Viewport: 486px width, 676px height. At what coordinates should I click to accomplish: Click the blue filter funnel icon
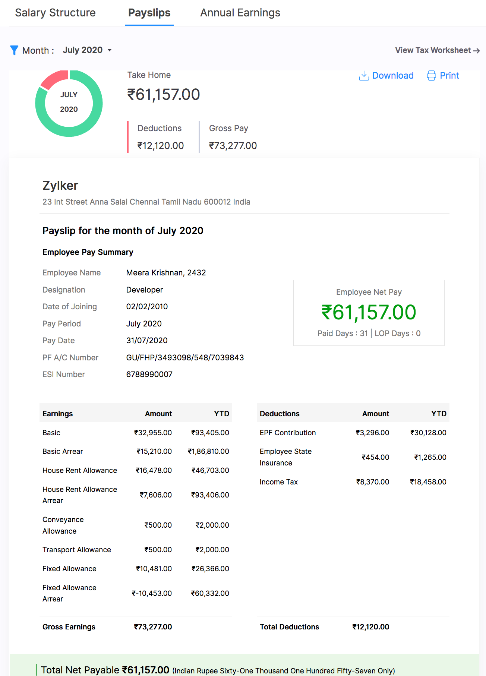click(x=14, y=50)
